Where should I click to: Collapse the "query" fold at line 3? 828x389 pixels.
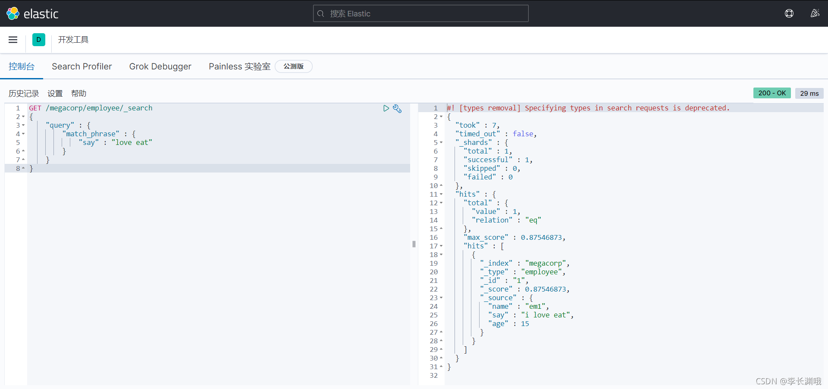tap(23, 125)
